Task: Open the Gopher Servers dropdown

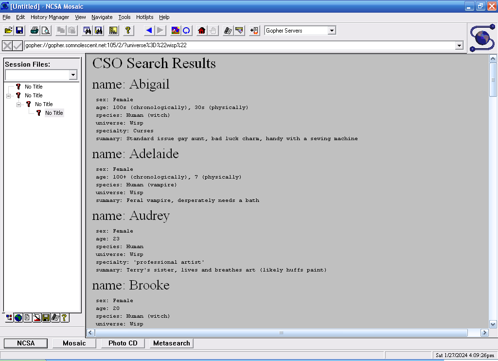Action: click(x=332, y=31)
